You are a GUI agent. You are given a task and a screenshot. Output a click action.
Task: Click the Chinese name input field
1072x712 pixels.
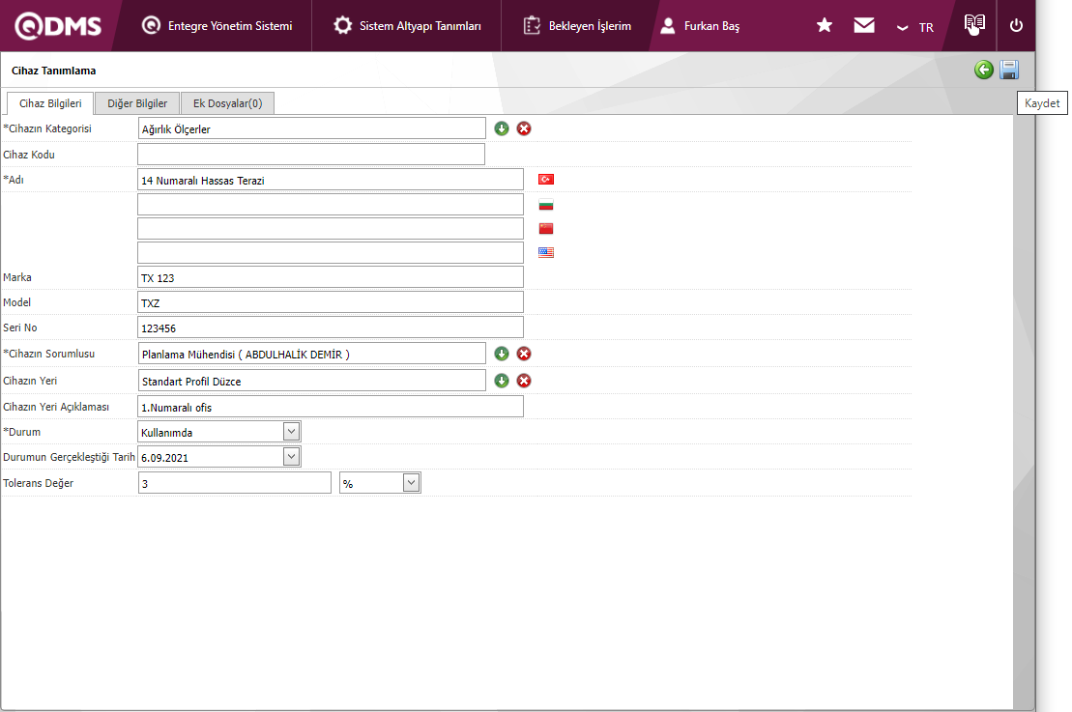pos(331,228)
